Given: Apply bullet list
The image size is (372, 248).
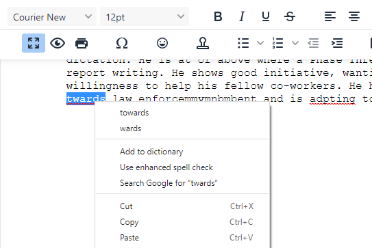Looking at the screenshot, I should (243, 43).
